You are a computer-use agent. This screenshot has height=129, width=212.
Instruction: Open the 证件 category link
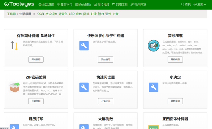click(x=108, y=14)
